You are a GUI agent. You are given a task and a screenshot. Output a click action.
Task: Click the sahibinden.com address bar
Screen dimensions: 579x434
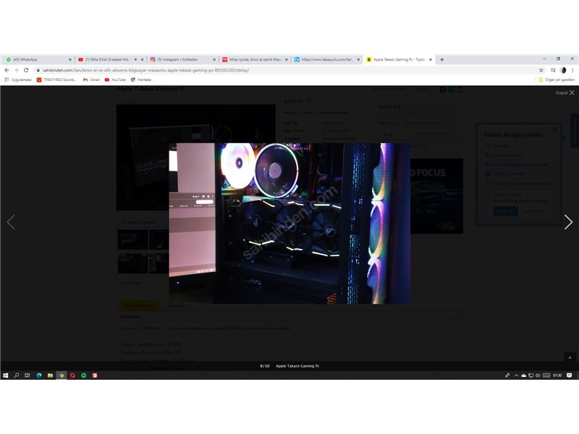point(284,70)
